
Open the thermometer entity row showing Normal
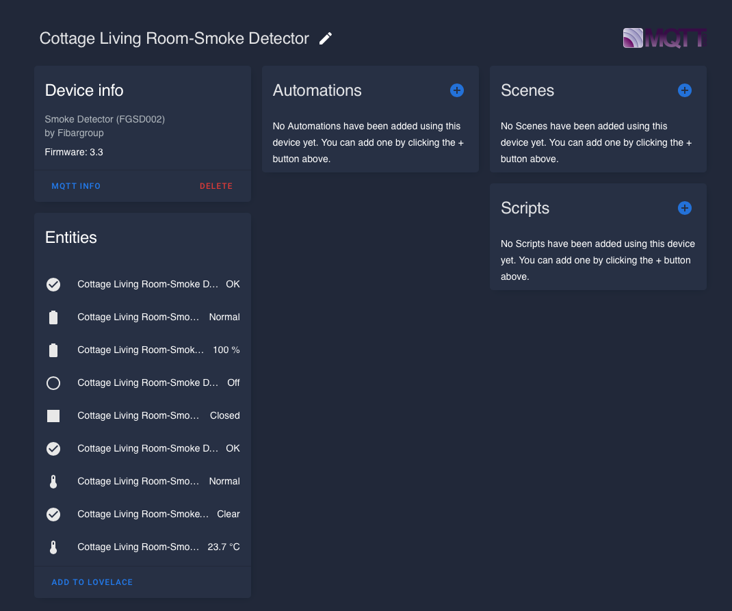[x=147, y=482]
